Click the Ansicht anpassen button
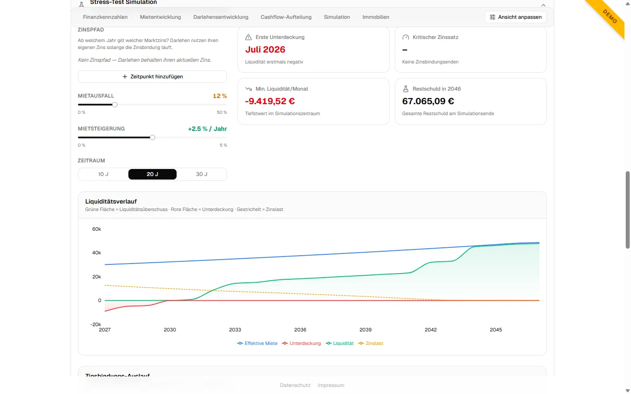This screenshot has height=394, width=631. click(x=516, y=17)
